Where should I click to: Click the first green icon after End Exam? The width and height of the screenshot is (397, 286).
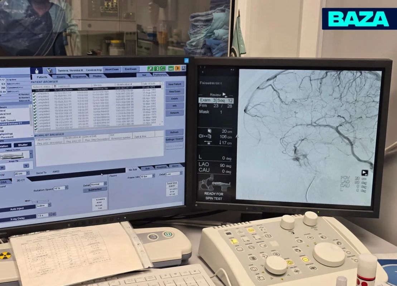coord(150,69)
